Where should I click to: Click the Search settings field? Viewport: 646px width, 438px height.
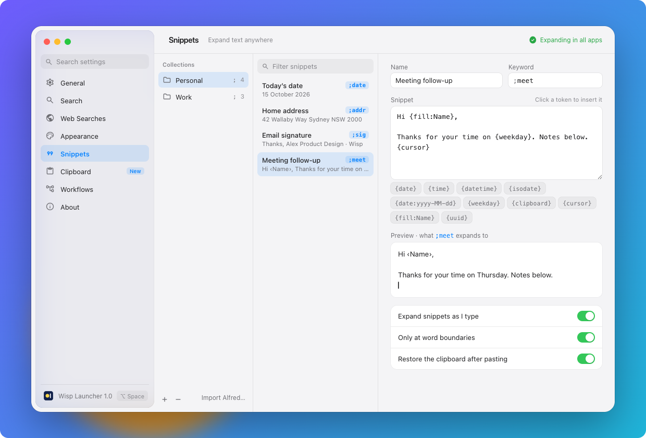(x=95, y=62)
